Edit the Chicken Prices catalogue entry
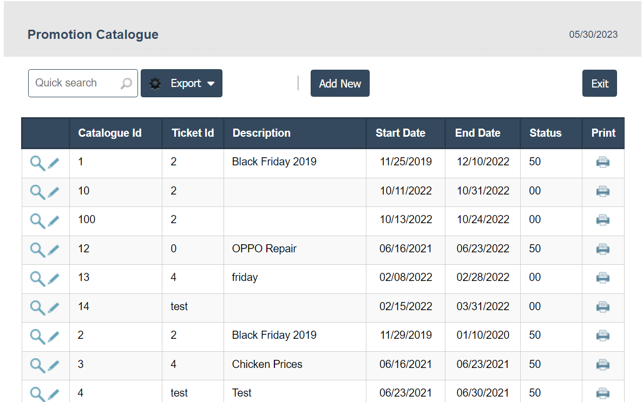 53,365
